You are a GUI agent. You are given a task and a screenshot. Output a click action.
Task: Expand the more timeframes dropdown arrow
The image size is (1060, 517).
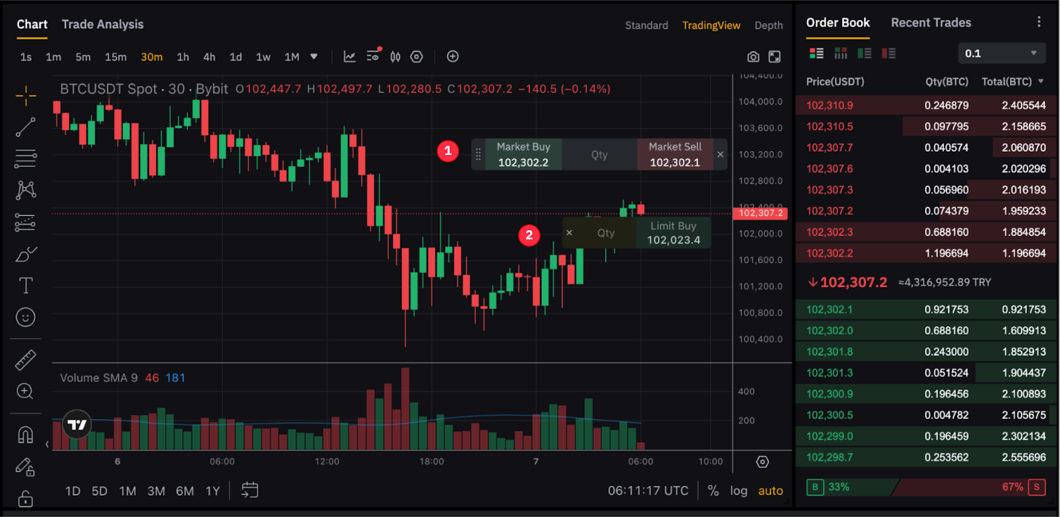pos(314,57)
